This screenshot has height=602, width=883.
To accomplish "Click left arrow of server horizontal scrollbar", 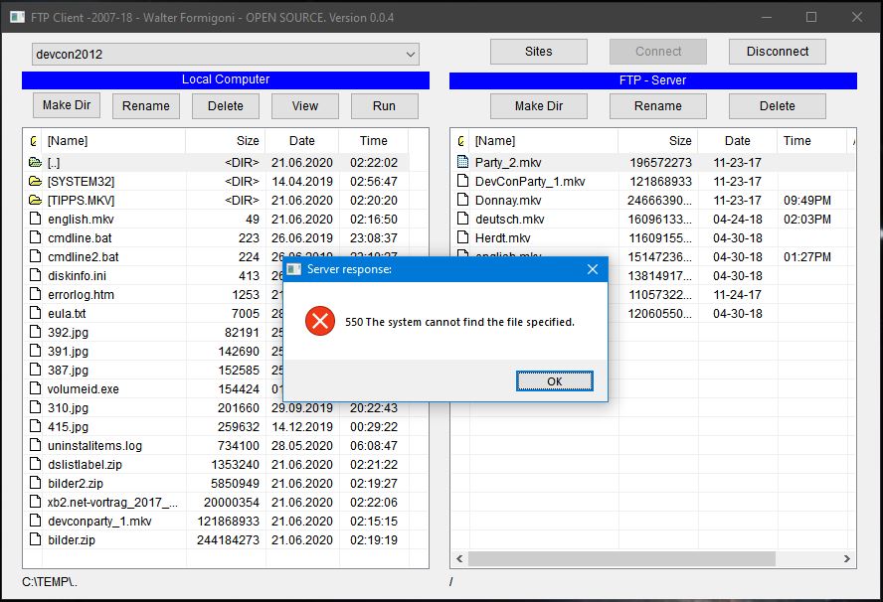I will tap(459, 558).
